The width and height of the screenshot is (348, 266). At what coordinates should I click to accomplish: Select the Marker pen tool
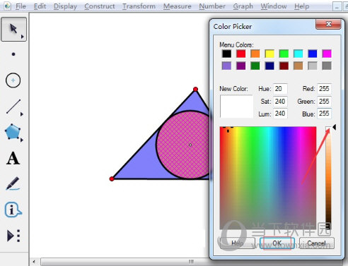click(13, 183)
